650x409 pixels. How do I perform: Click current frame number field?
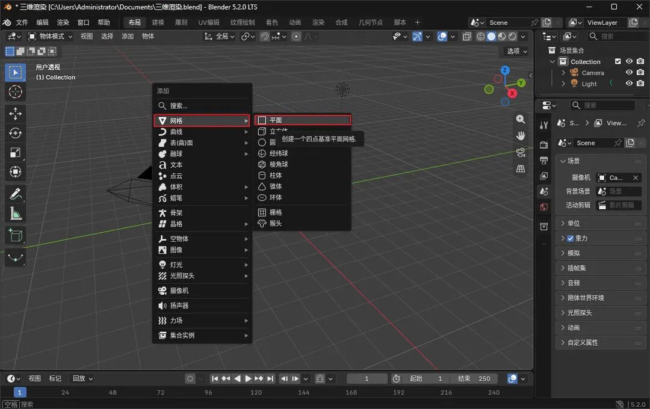367,378
